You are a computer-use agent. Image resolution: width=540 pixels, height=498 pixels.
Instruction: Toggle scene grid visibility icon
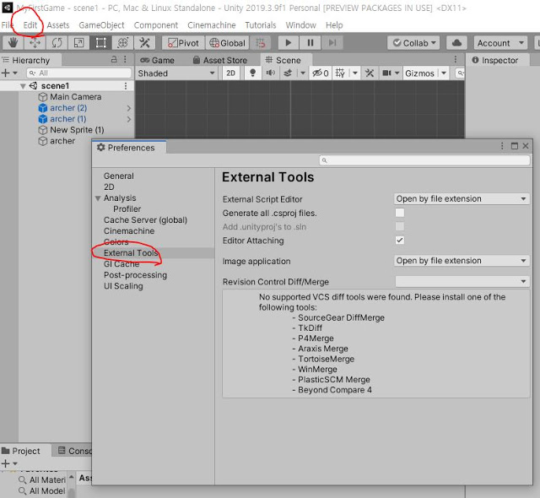(x=340, y=73)
